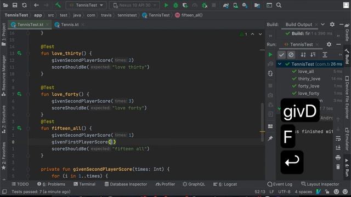Click the Sync/reload from disk icon

click(x=24, y=5)
